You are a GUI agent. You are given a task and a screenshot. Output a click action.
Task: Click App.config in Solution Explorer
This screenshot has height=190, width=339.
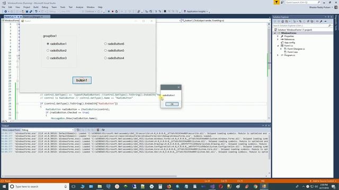coord(290,43)
